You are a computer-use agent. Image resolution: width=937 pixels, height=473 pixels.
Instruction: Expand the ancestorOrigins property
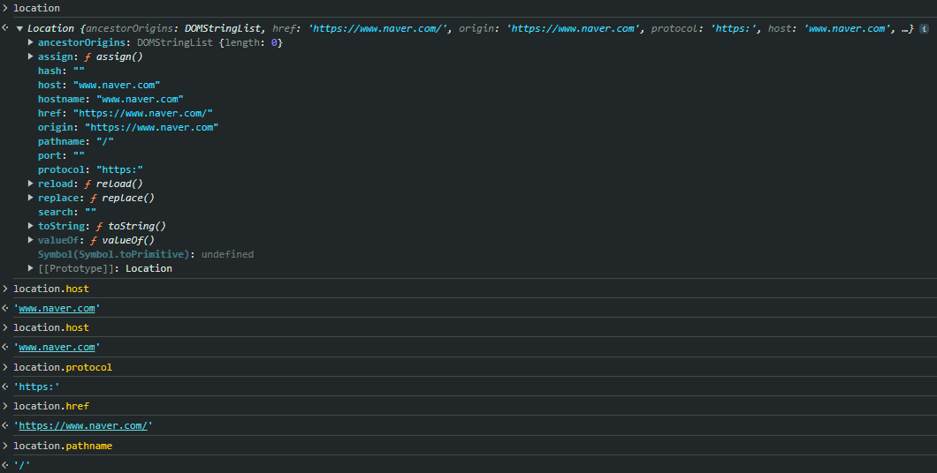[30, 42]
